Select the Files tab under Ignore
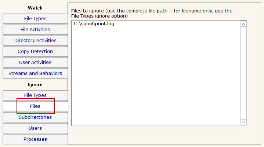264x147 pixels. (35, 106)
